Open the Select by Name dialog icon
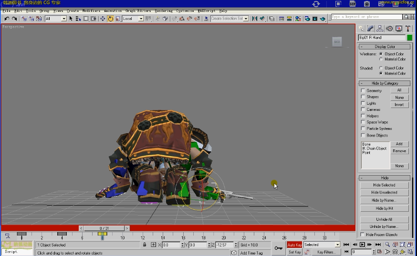This screenshot has width=417, height=256. point(78,19)
